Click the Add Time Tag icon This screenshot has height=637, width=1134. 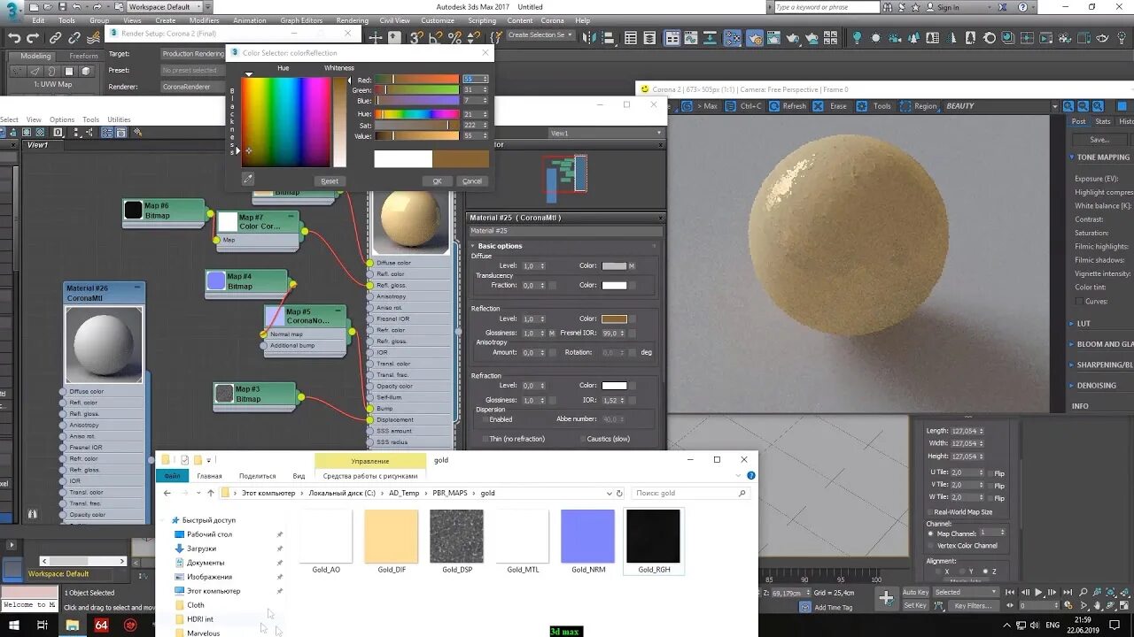point(805,607)
